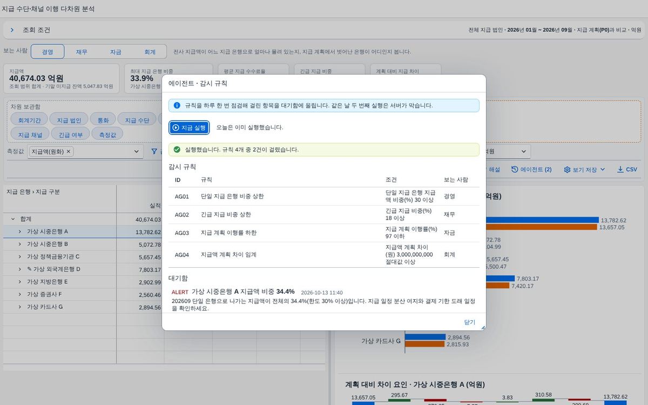Screen dimensions: 648x405
Task: Open the 지급액 40,674.03 억원 KPI card
Action: tap(61, 78)
